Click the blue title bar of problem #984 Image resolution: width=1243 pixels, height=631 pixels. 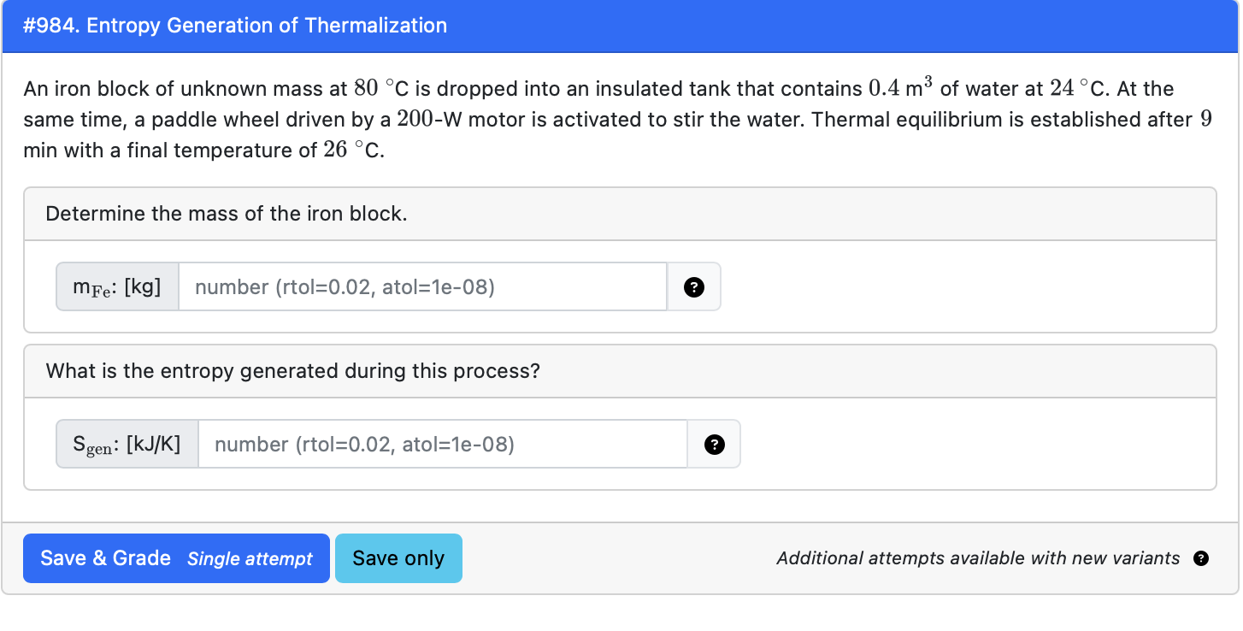click(x=621, y=26)
